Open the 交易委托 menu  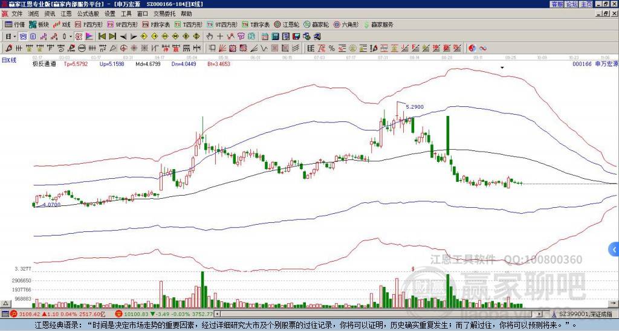pyautogui.click(x=164, y=14)
